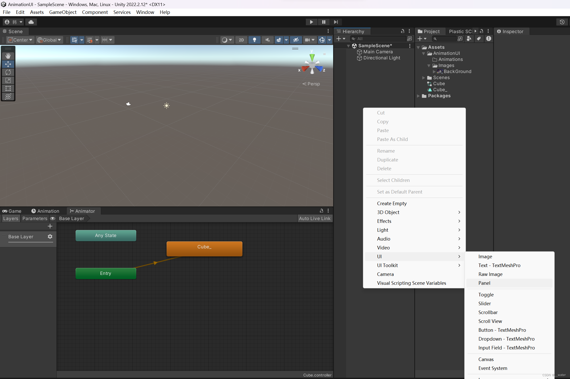Screen dimensions: 570x379
Task: Select the Cube_ animation clip asset
Action: tap(437, 90)
